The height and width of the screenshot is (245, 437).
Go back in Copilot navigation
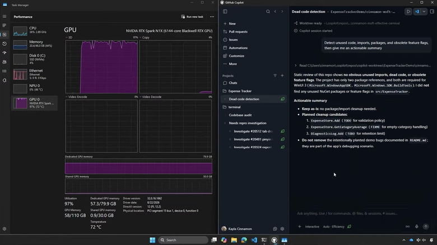point(275,11)
